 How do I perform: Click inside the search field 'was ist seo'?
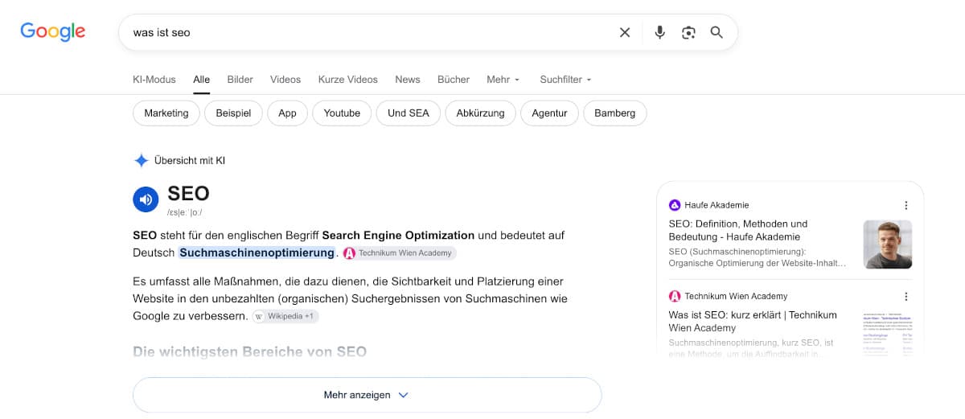click(x=370, y=32)
